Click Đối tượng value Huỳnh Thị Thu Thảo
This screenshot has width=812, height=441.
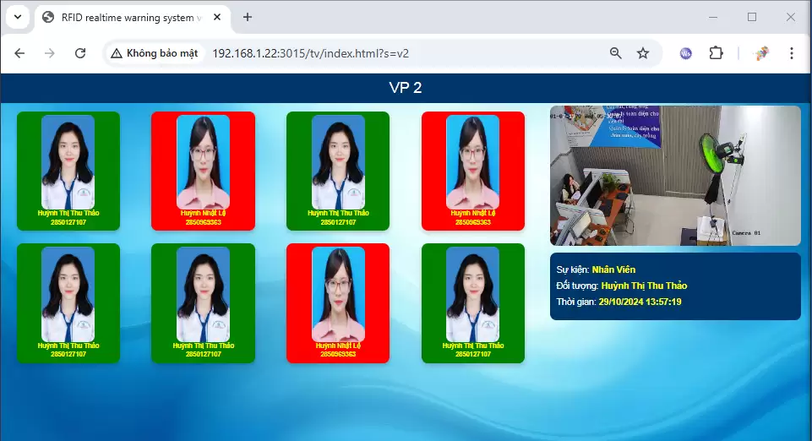[x=644, y=286]
